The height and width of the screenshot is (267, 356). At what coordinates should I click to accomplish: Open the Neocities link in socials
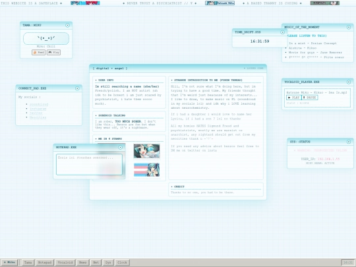[x=38, y=117]
